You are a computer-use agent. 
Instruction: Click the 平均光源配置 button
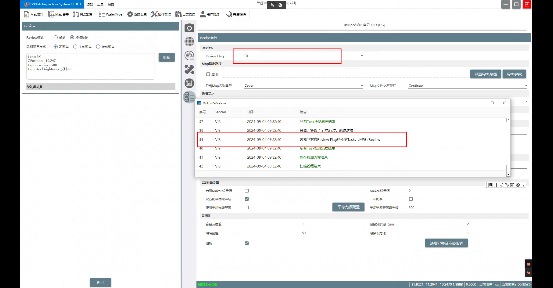(x=348, y=207)
